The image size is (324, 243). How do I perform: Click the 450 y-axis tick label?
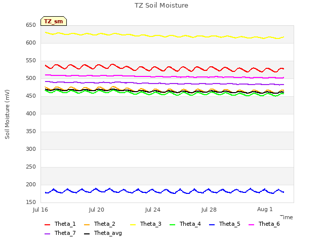point(31,96)
